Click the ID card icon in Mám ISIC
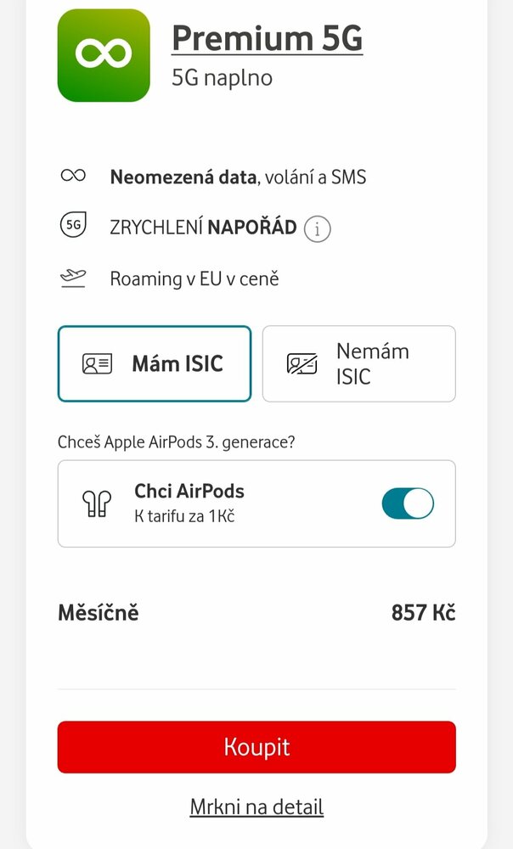The image size is (513, 849). [97, 364]
